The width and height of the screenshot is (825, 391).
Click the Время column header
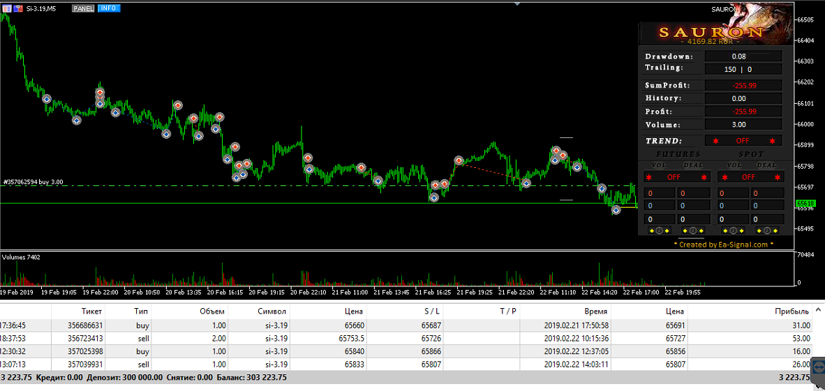pyautogui.click(x=595, y=311)
